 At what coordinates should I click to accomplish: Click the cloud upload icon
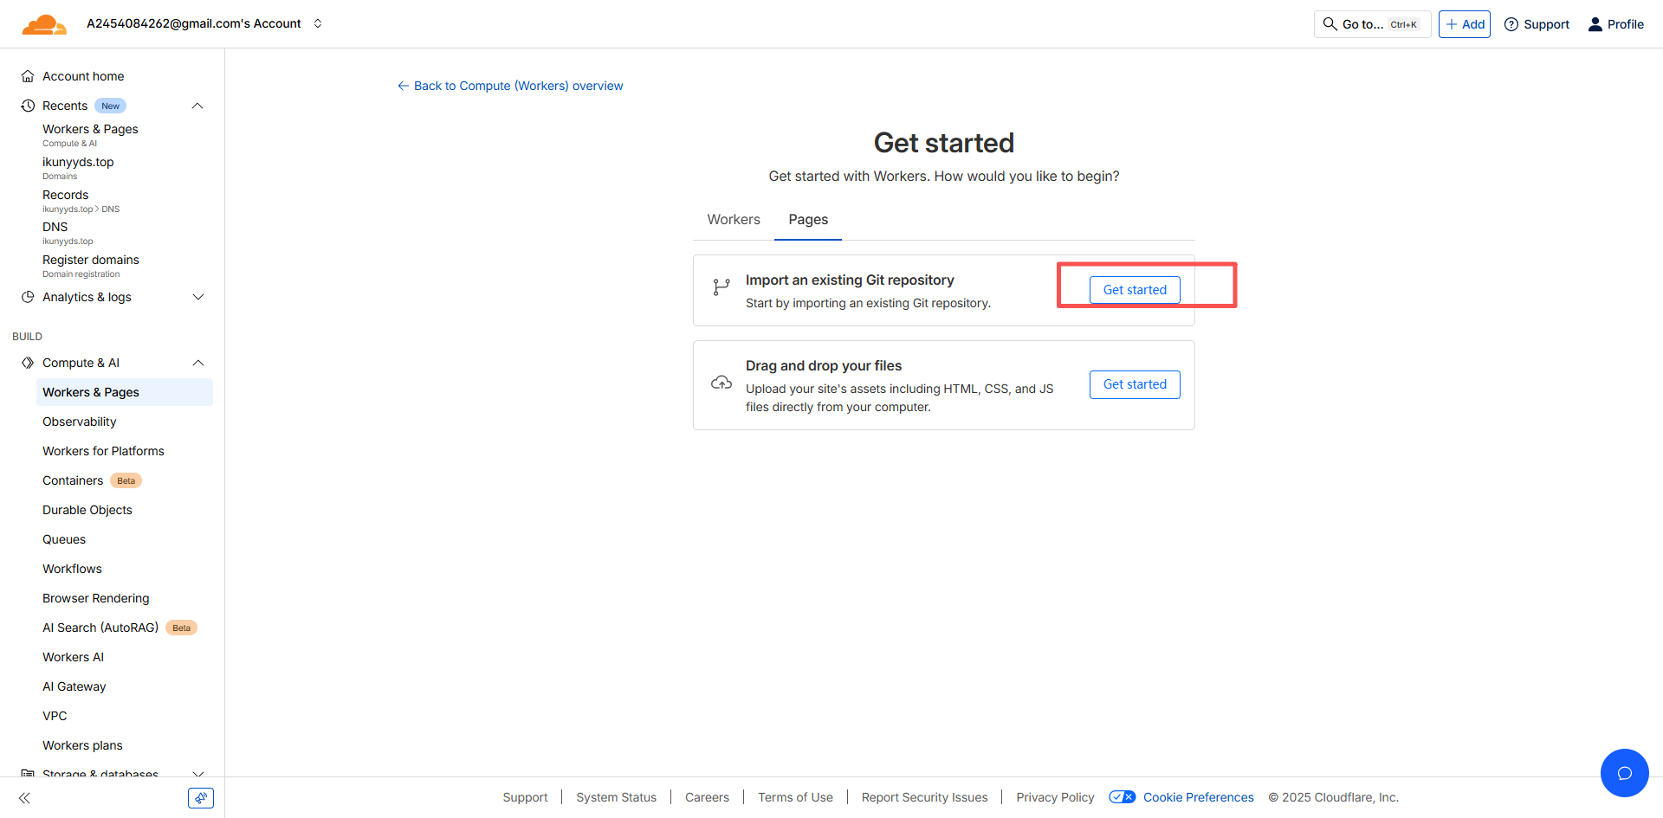[x=721, y=383]
